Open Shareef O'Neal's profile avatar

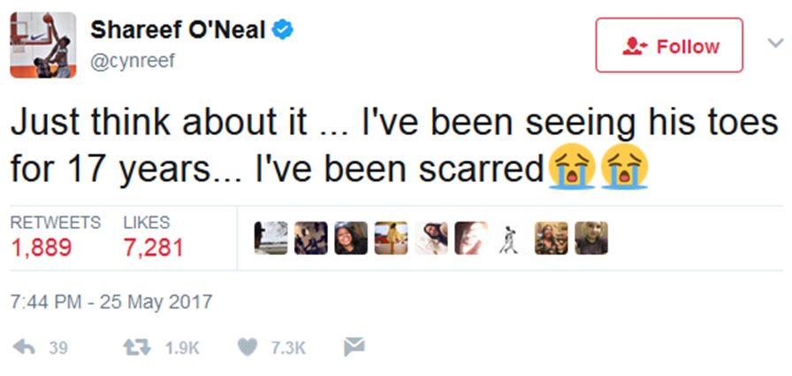click(x=43, y=45)
